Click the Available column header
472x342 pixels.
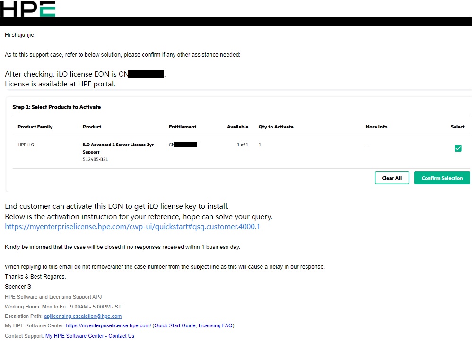tap(237, 127)
